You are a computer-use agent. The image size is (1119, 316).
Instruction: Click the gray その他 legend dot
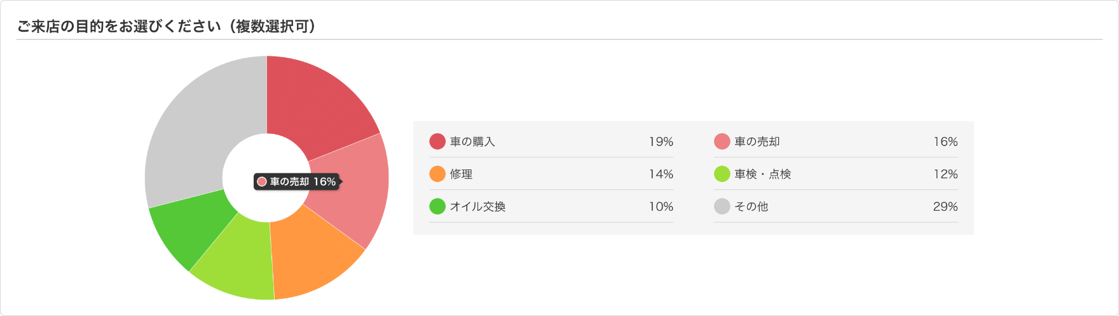pos(722,206)
